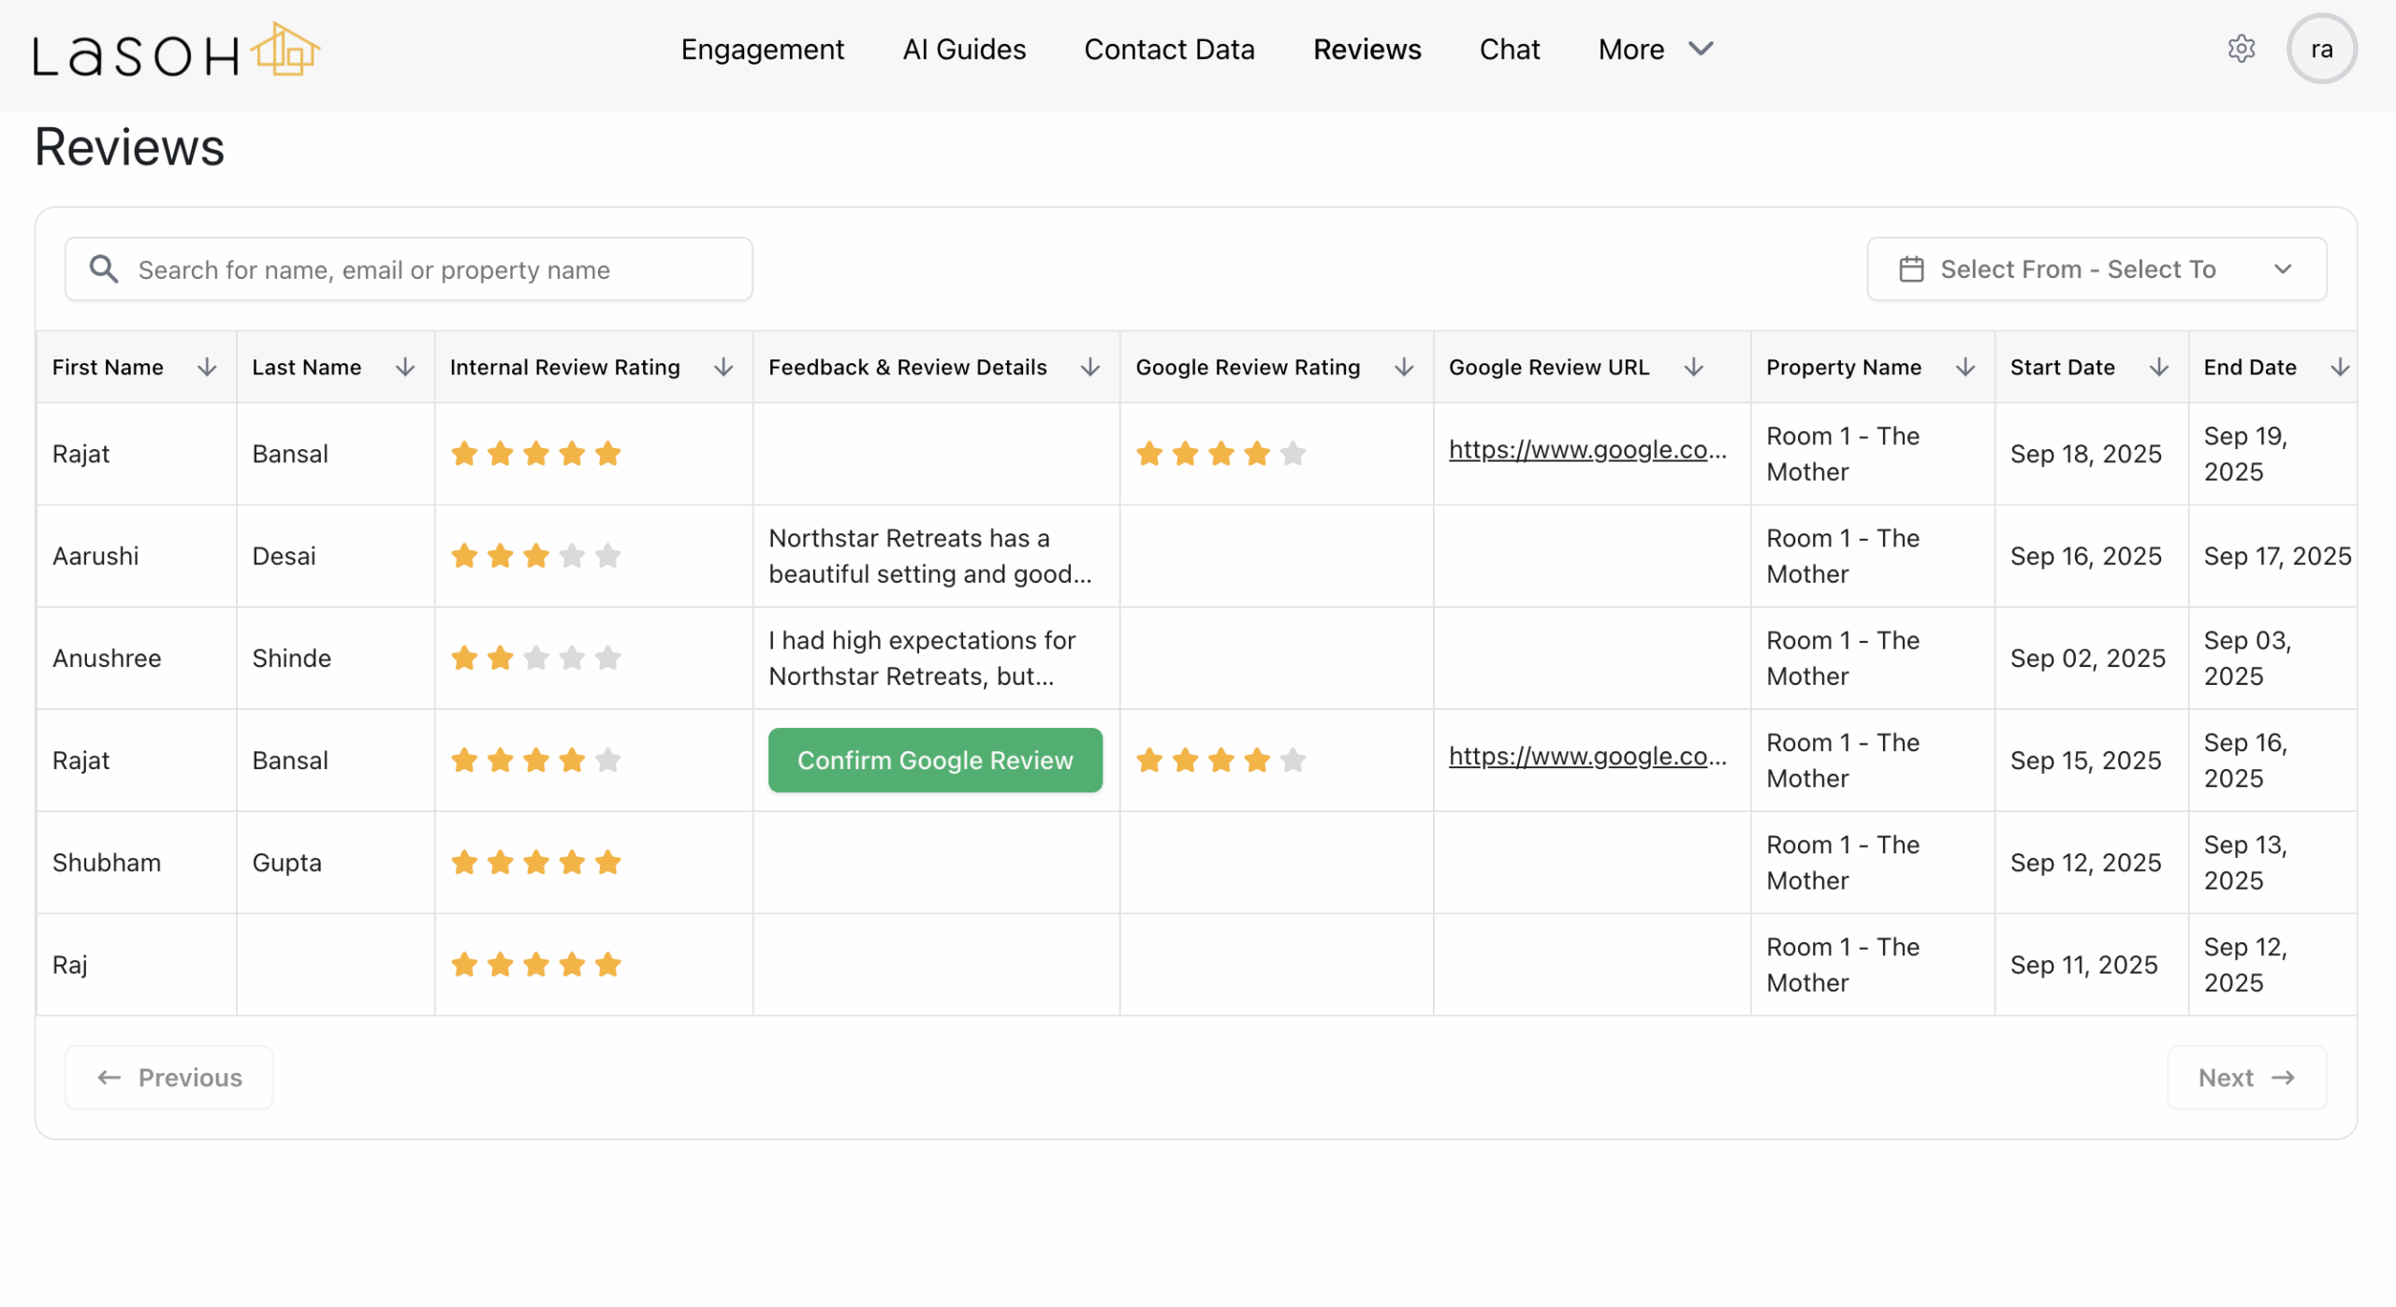
Task: Sort by First Name arrow
Action: [207, 368]
